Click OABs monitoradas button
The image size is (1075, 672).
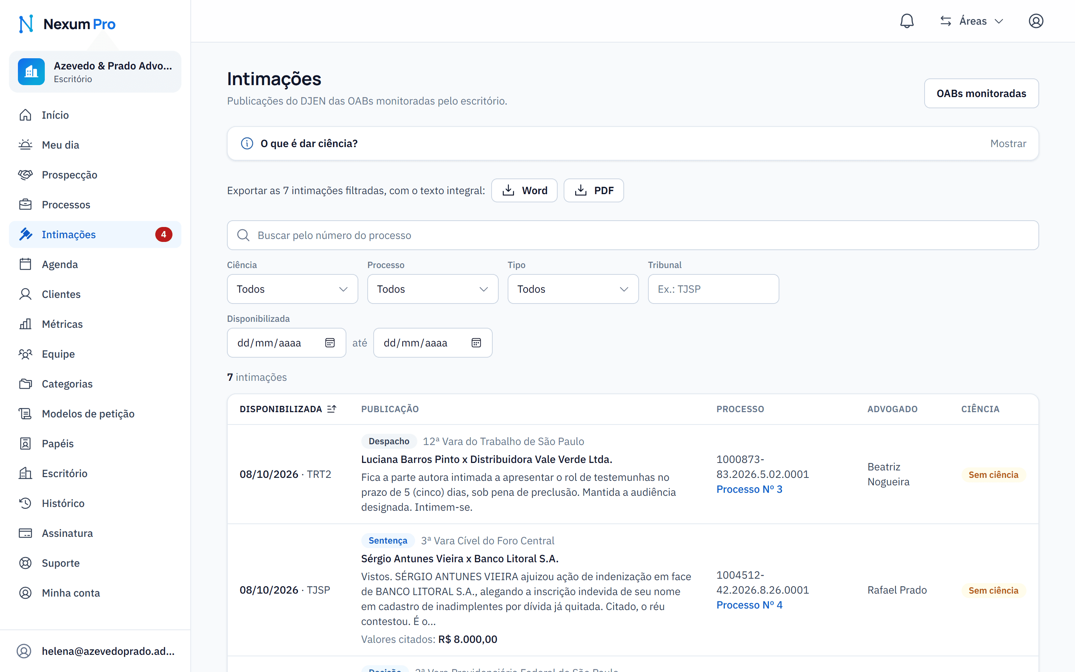(981, 93)
